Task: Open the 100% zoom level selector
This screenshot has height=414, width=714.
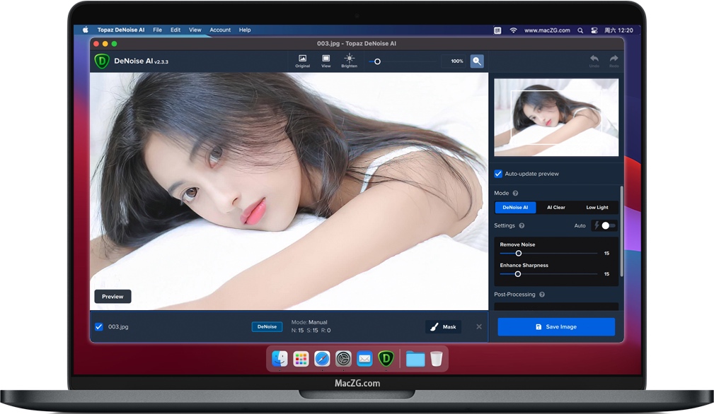Action: click(456, 61)
